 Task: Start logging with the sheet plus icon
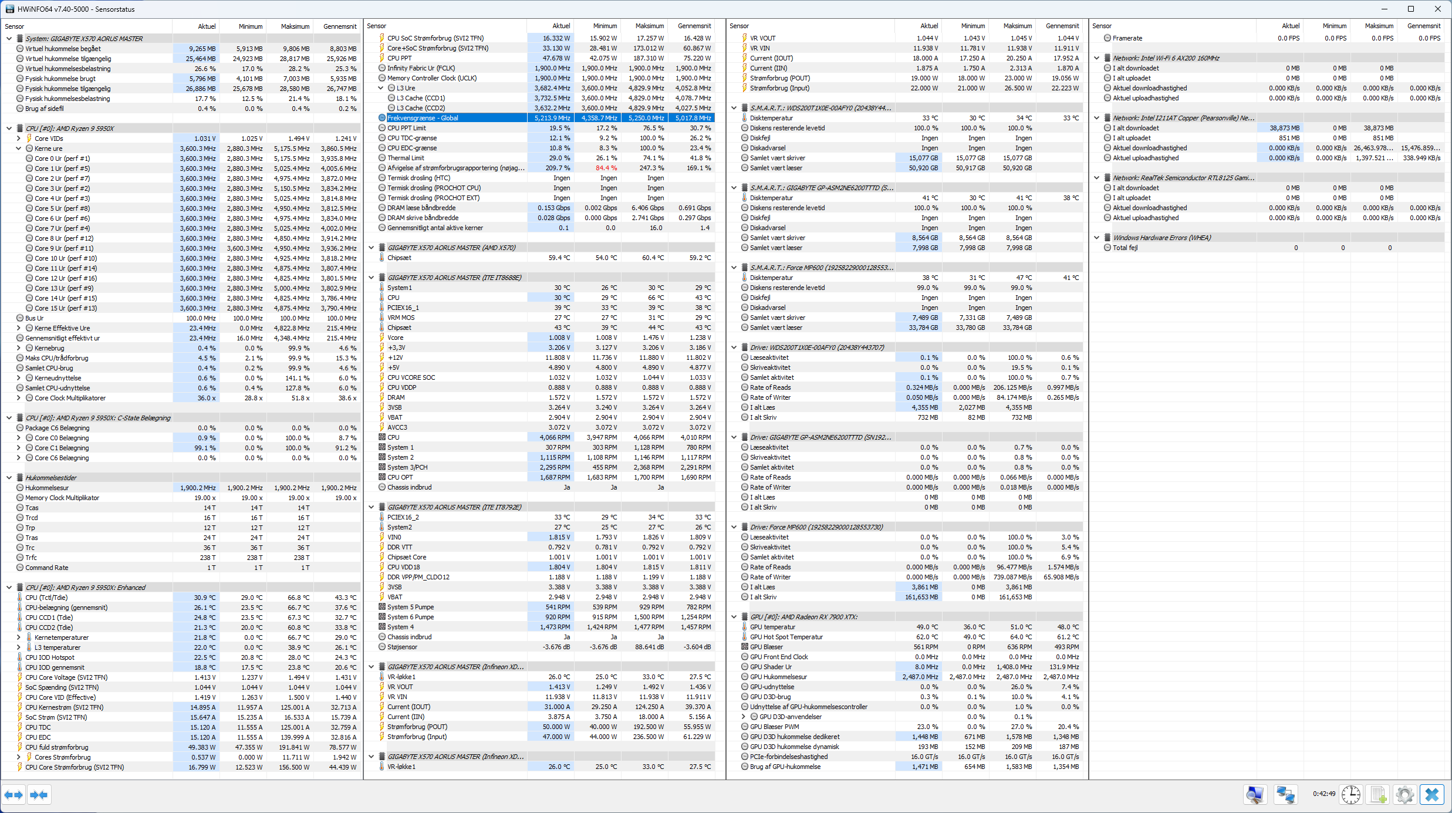tap(1379, 795)
